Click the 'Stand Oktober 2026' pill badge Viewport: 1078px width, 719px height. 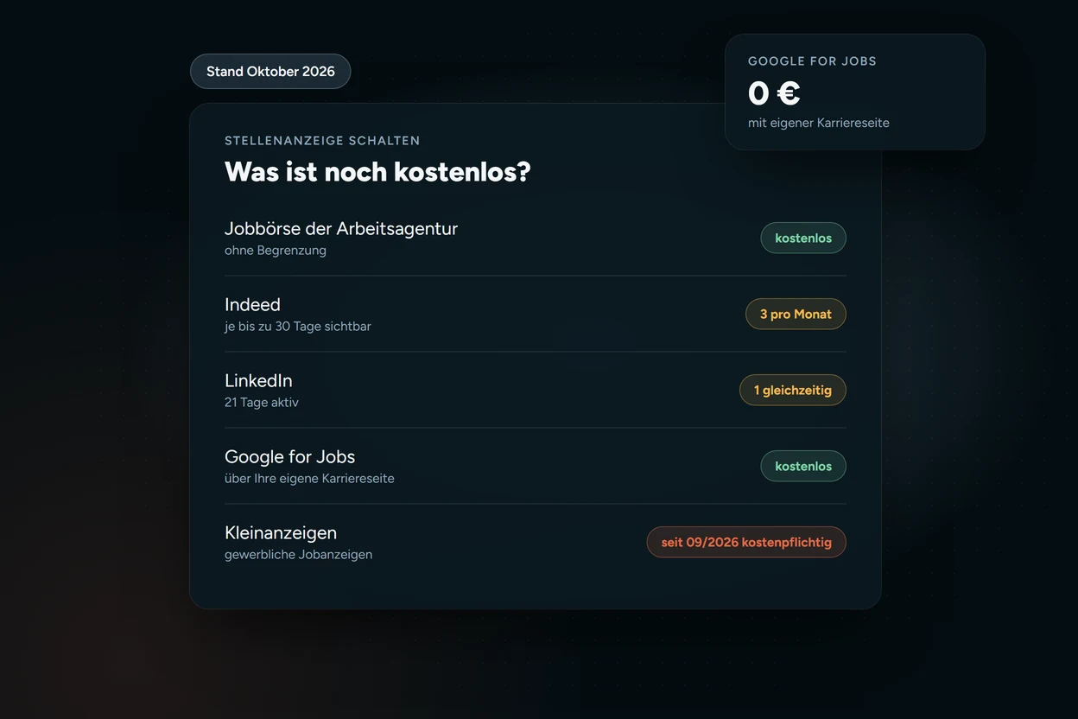(x=270, y=71)
